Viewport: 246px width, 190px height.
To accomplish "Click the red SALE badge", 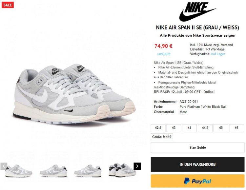I will click(8, 5).
